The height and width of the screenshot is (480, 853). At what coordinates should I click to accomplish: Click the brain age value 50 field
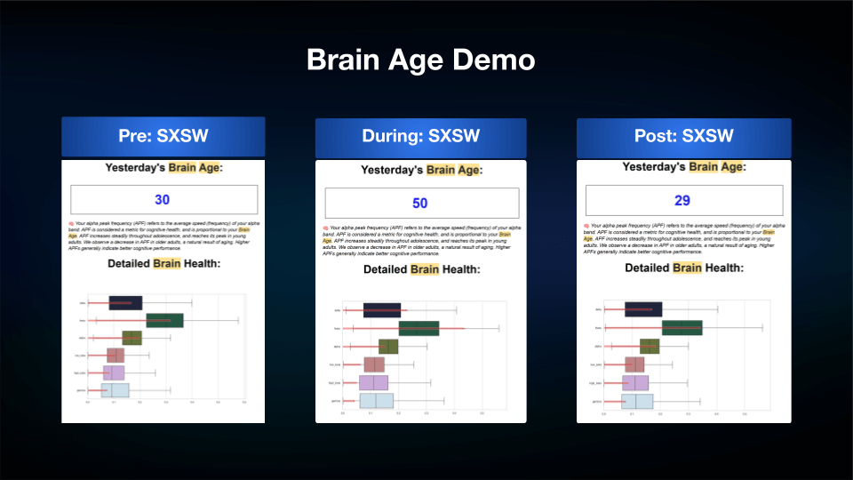[x=422, y=203]
